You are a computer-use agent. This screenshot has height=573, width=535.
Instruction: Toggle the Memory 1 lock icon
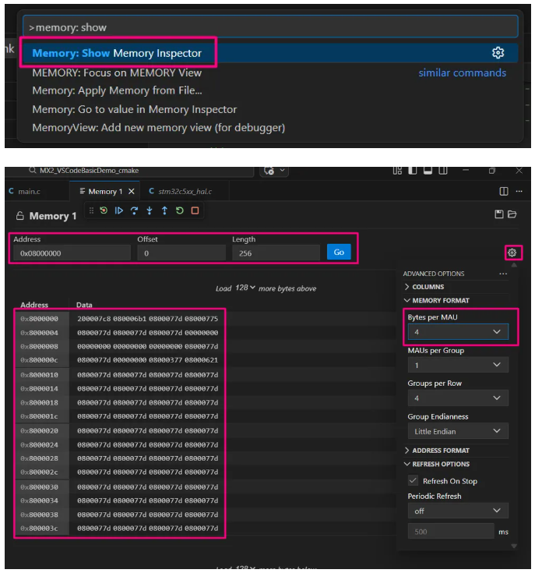coord(20,216)
